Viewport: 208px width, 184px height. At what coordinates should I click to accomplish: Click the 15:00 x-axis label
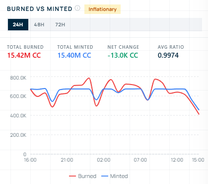(198, 160)
